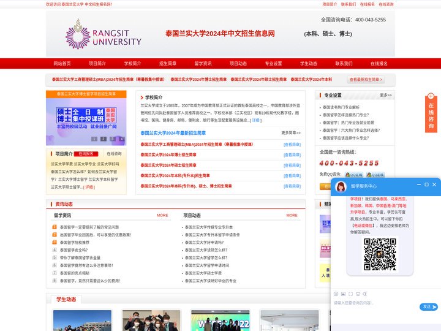The width and height of the screenshot is (441, 331).
Task: Click 更多简章>> link
Action: pyautogui.click(x=291, y=133)
